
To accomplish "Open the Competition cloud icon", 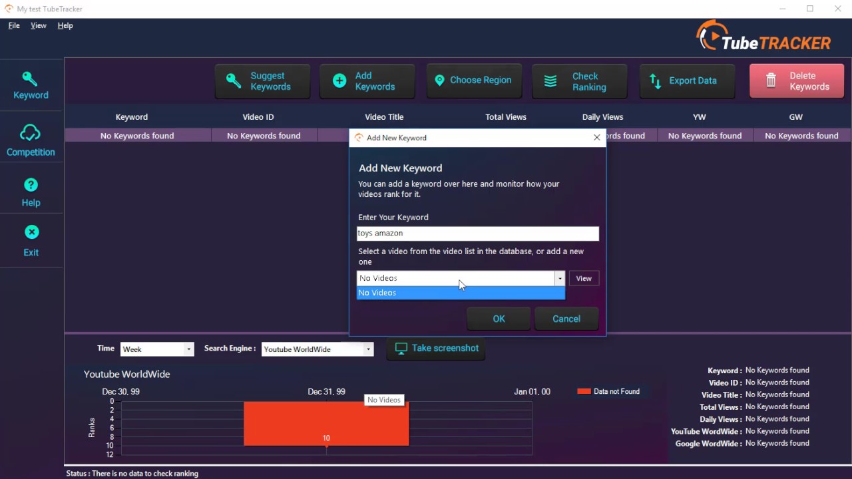I will pos(30,133).
